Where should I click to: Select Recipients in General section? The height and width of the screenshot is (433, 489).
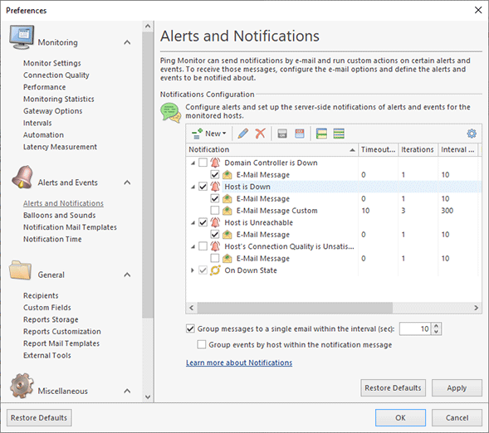[41, 295]
